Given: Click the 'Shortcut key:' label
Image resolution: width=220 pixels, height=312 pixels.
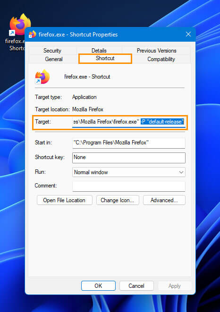Looking at the screenshot, I should click(x=50, y=157).
